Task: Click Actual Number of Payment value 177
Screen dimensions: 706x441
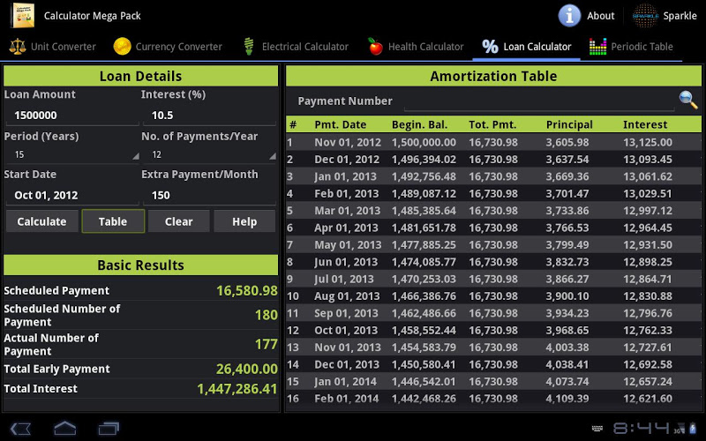Action: coord(267,344)
